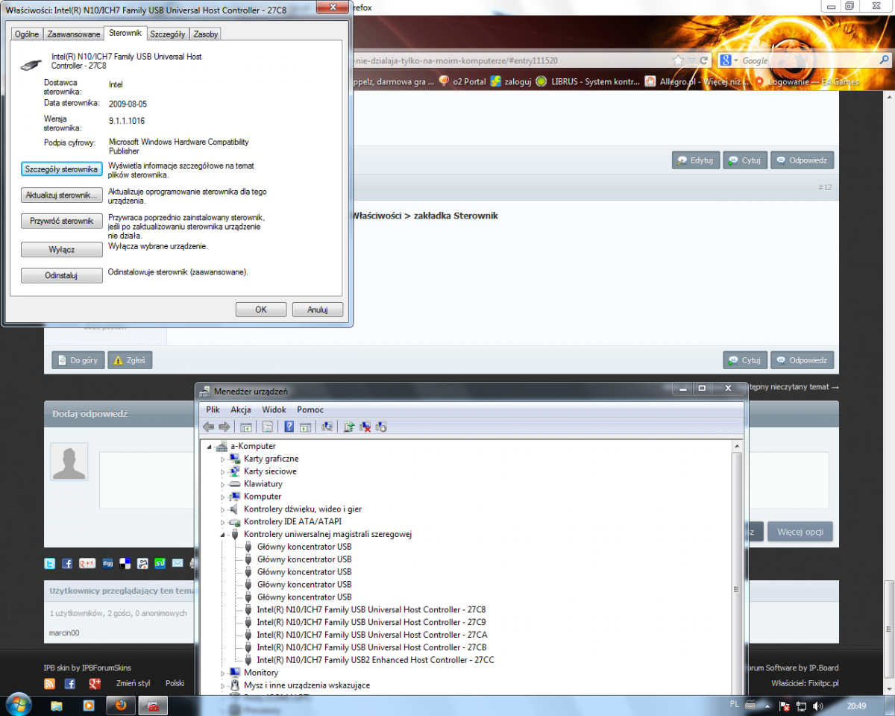This screenshot has width=895, height=716.
Task: Click the Delicious share icon
Action: click(125, 563)
